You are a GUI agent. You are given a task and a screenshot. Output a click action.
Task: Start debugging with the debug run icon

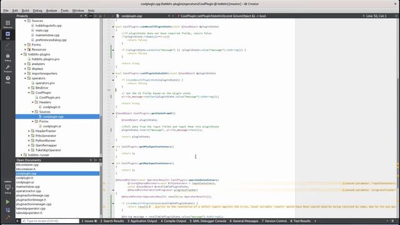[x=7, y=210]
